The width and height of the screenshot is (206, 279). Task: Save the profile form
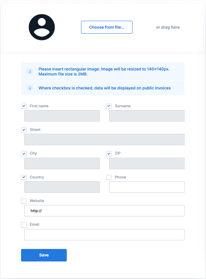click(44, 255)
